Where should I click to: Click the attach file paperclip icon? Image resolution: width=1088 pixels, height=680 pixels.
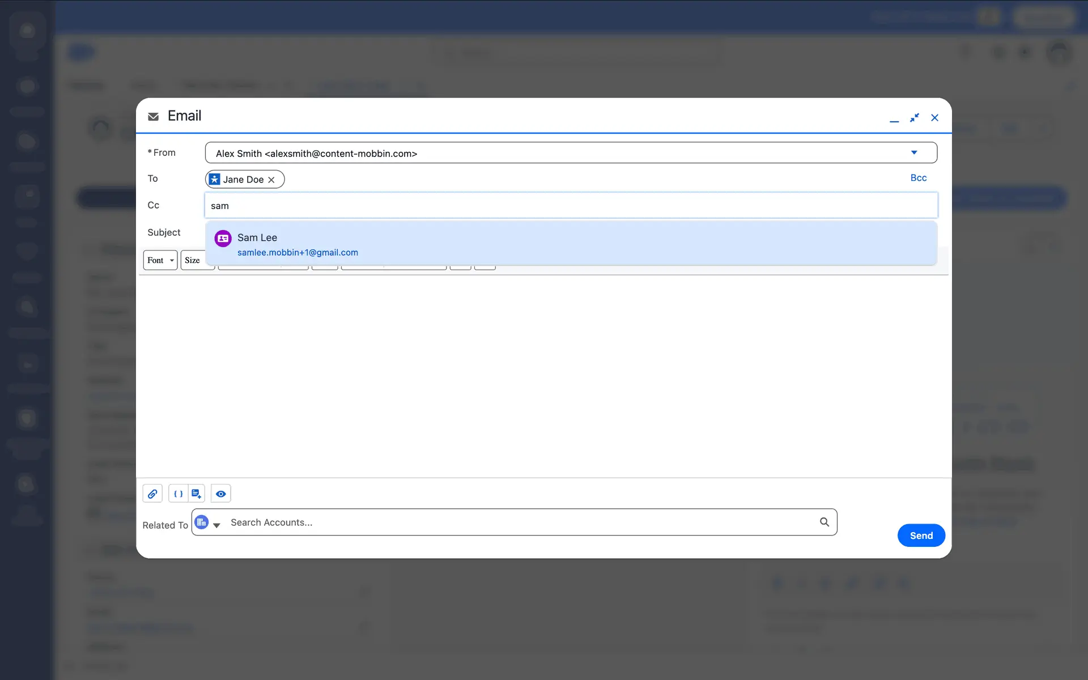point(152,494)
